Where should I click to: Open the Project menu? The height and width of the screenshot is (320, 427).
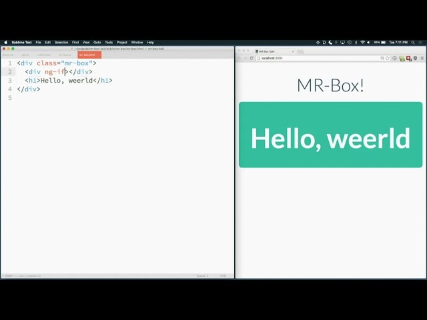pos(122,43)
